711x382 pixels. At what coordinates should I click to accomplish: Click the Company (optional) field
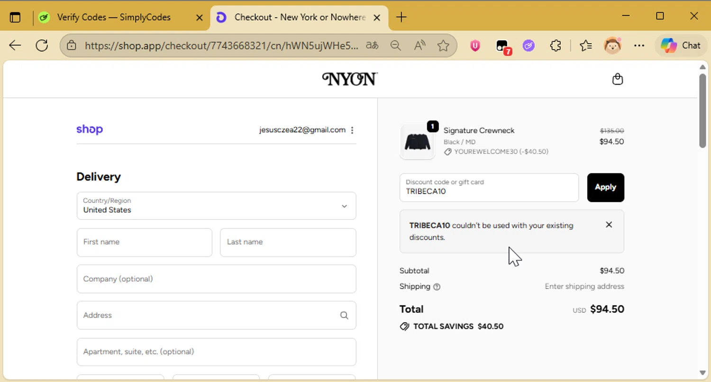(x=216, y=279)
